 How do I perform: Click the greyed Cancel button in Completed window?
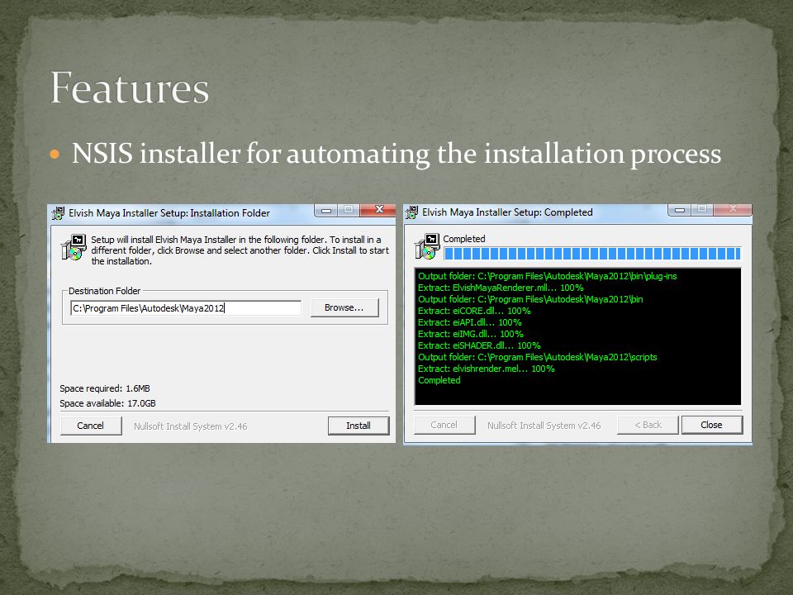tap(444, 425)
